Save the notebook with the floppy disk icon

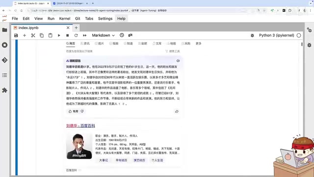pyautogui.click(x=16, y=35)
